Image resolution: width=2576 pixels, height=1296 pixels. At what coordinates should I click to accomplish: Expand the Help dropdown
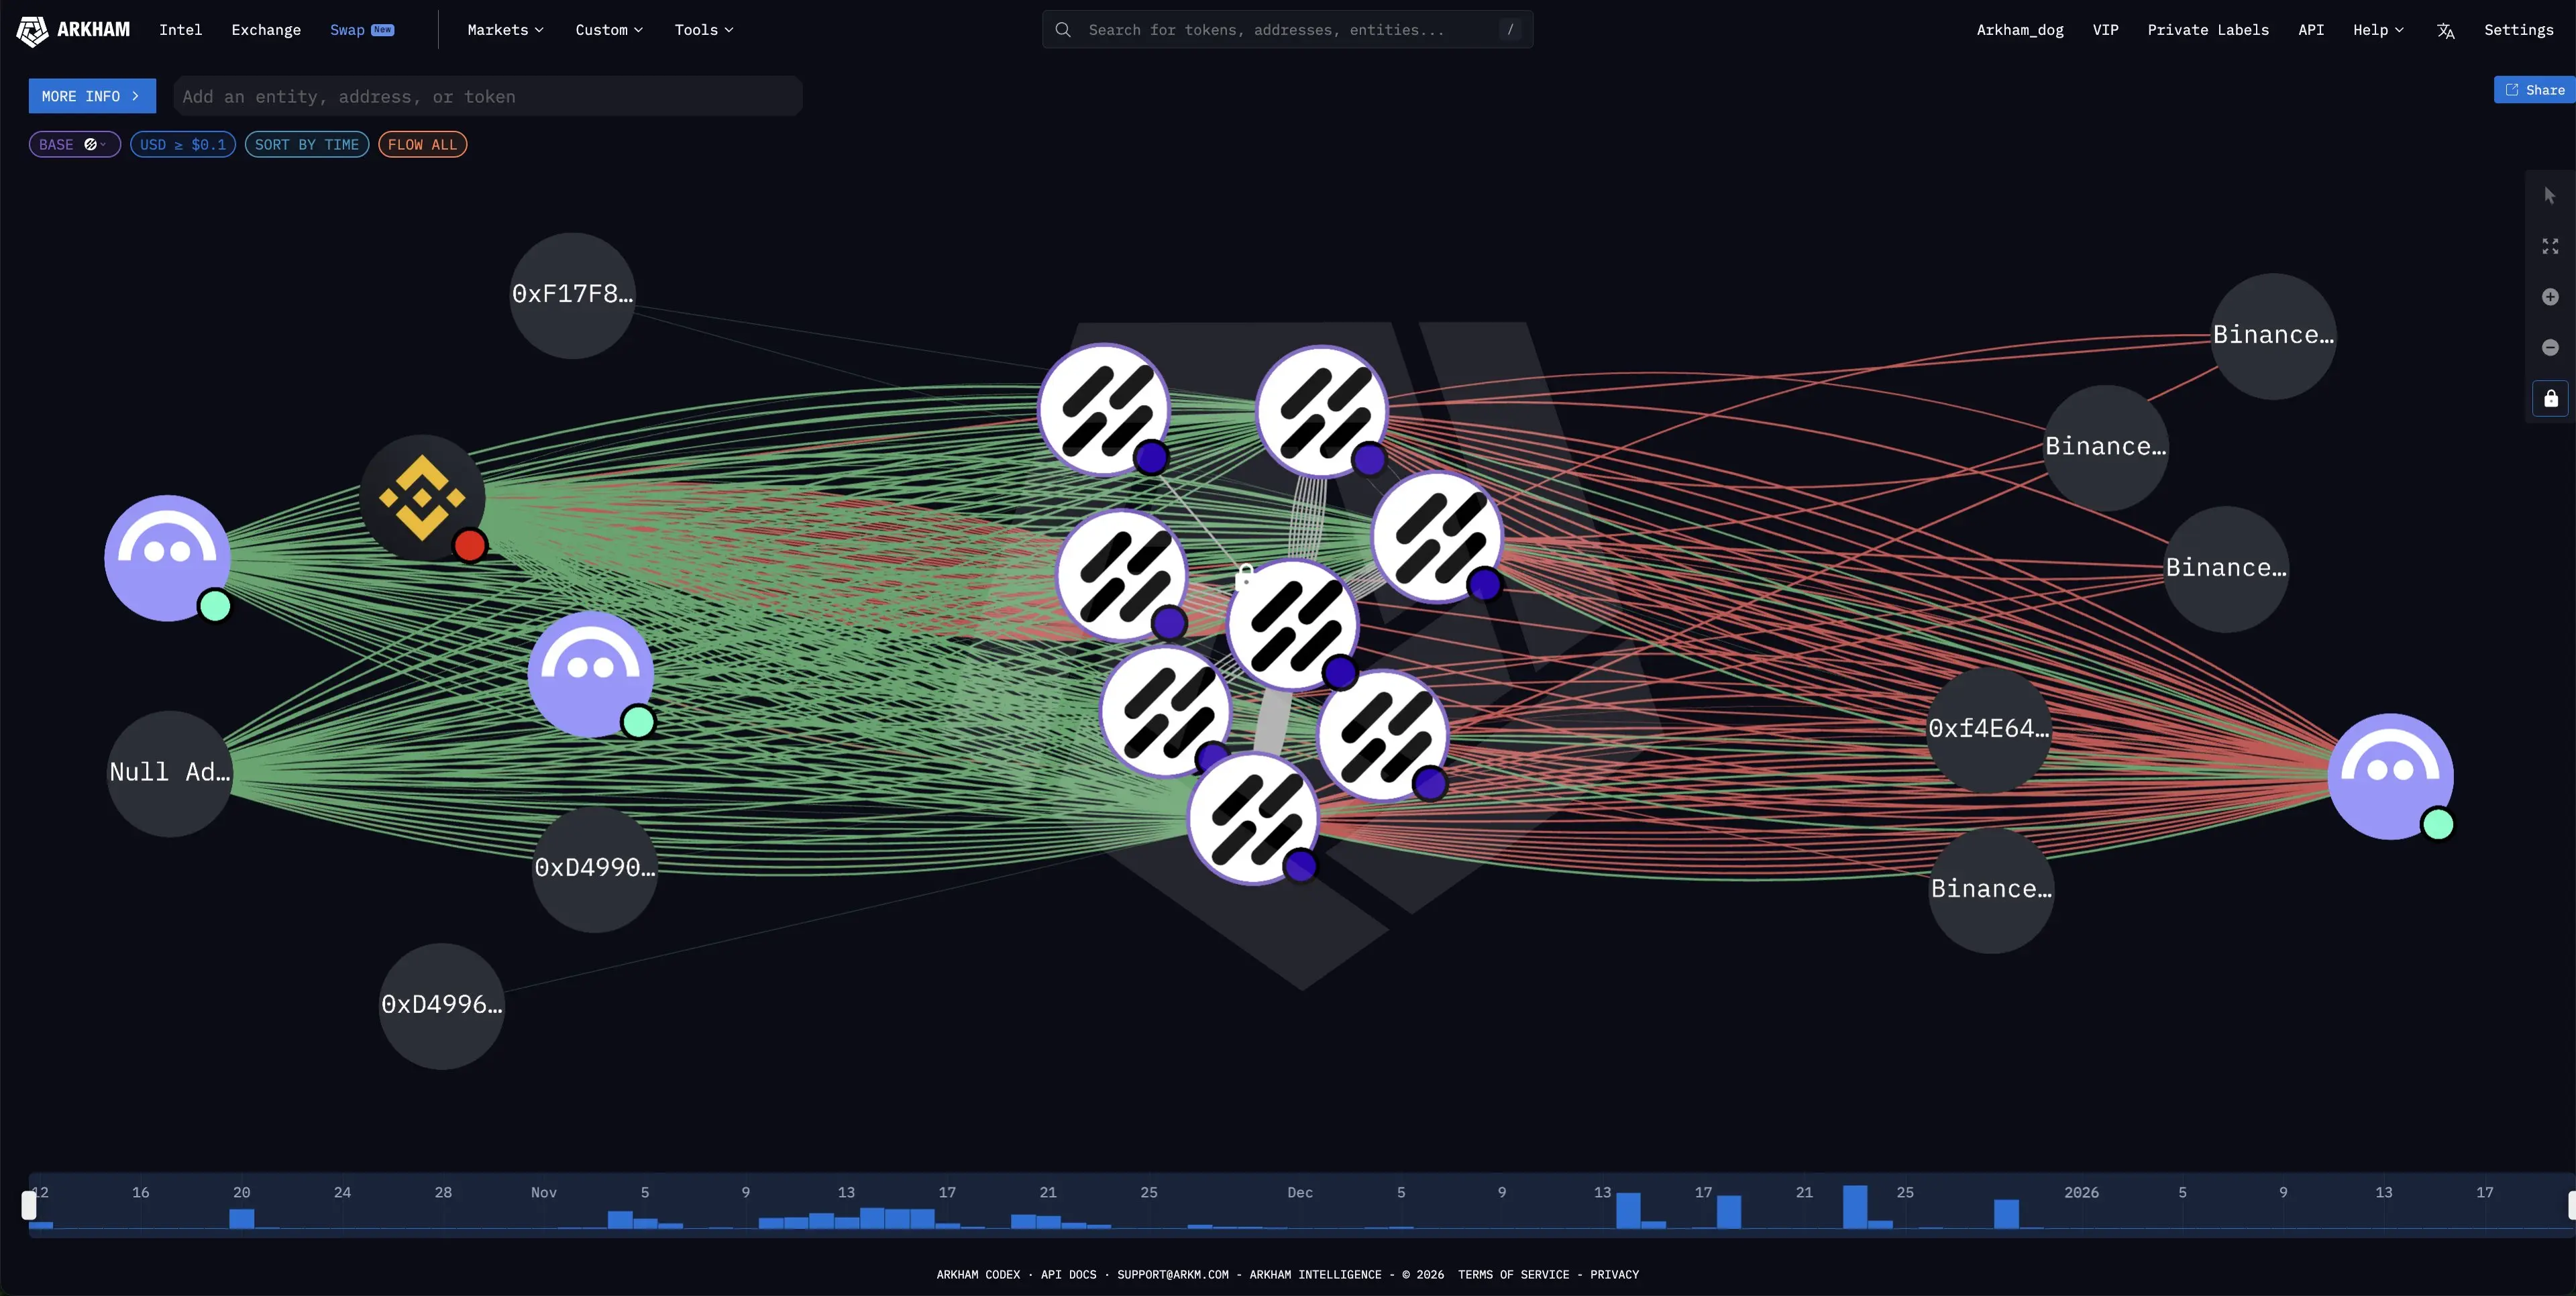click(2377, 30)
